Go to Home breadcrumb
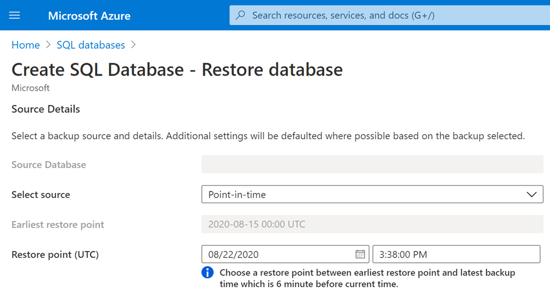This screenshot has width=550, height=303. coord(26,45)
